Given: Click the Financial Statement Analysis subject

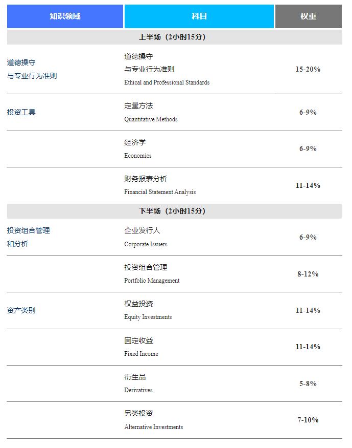Looking at the screenshot, I should [160, 192].
